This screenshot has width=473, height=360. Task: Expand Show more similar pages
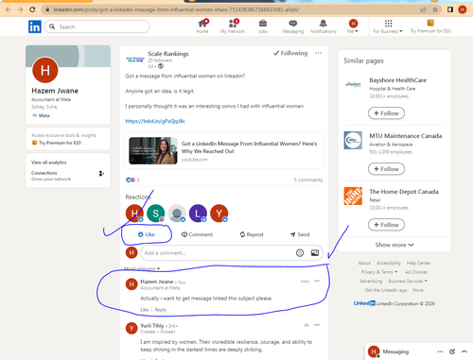click(394, 245)
